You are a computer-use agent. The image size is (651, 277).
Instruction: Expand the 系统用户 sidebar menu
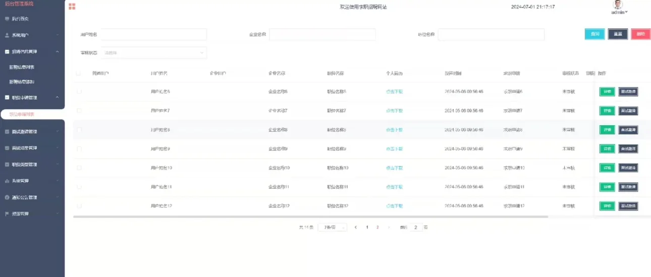pyautogui.click(x=58, y=35)
